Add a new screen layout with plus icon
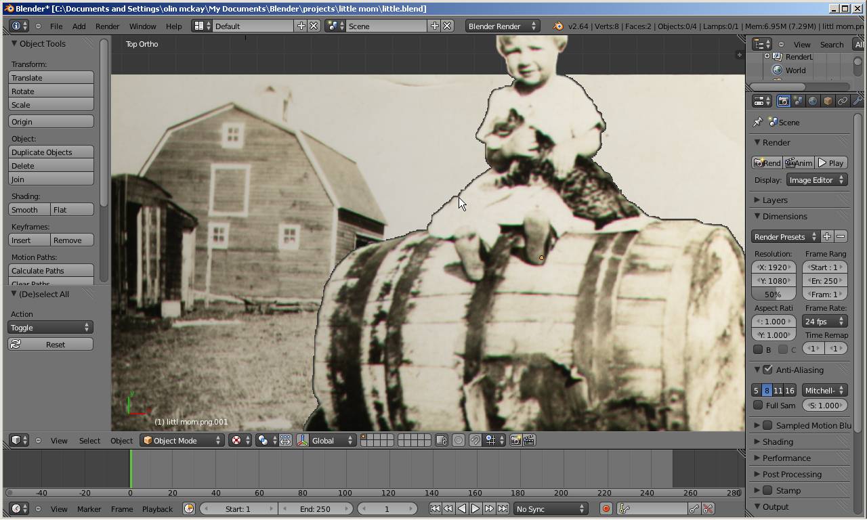 coord(301,26)
